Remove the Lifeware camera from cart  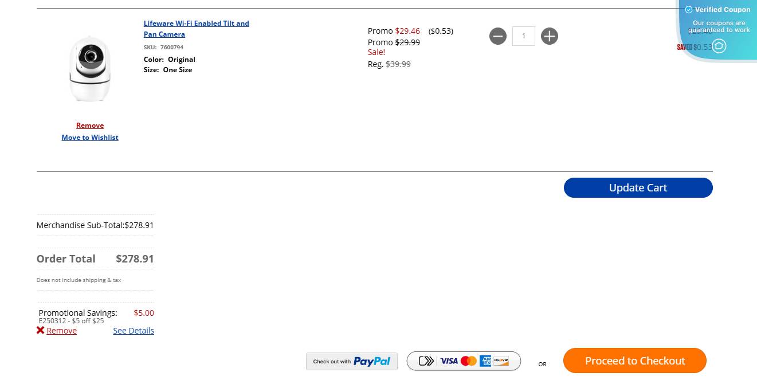(90, 126)
